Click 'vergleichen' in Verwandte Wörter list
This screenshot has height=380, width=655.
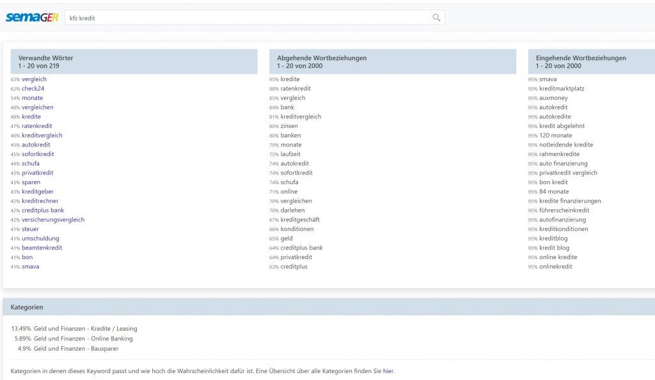tap(38, 107)
